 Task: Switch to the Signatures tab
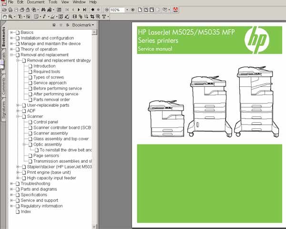point(3,110)
